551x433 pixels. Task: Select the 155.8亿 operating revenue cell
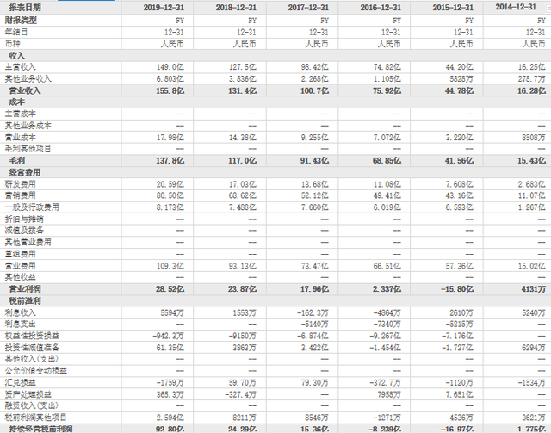170,90
